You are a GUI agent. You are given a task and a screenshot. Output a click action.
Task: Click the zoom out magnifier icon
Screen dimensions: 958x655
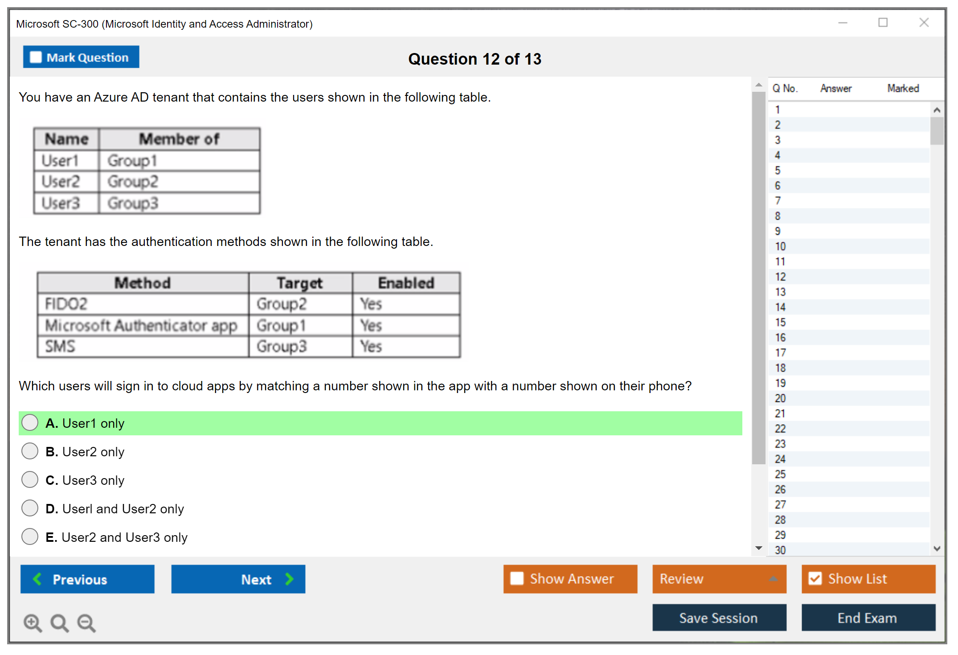(x=86, y=622)
